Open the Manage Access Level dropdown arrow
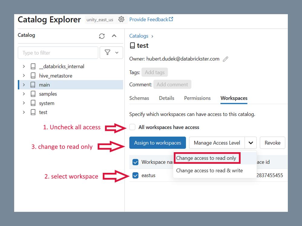This screenshot has height=226, width=302. click(251, 143)
